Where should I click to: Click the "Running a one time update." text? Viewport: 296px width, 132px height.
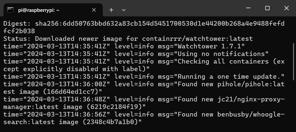[231, 76]
